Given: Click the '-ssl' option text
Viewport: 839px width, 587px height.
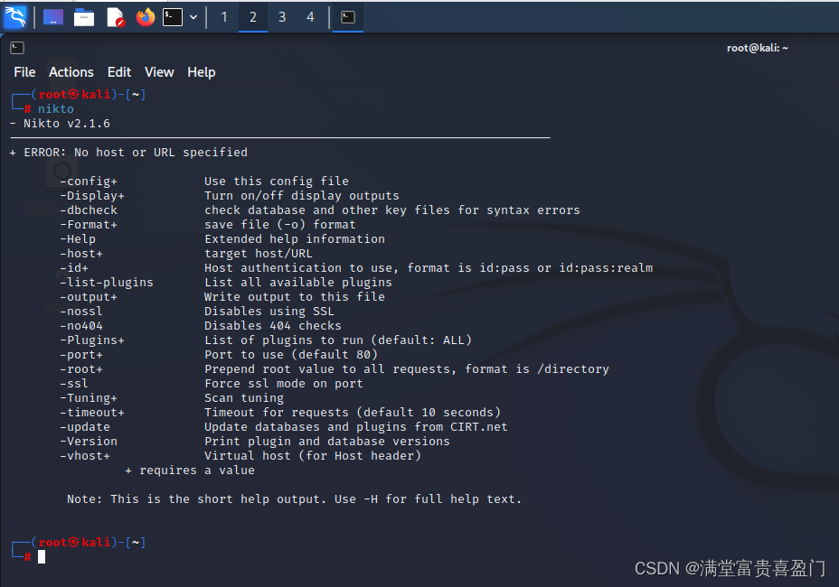Looking at the screenshot, I should (74, 383).
